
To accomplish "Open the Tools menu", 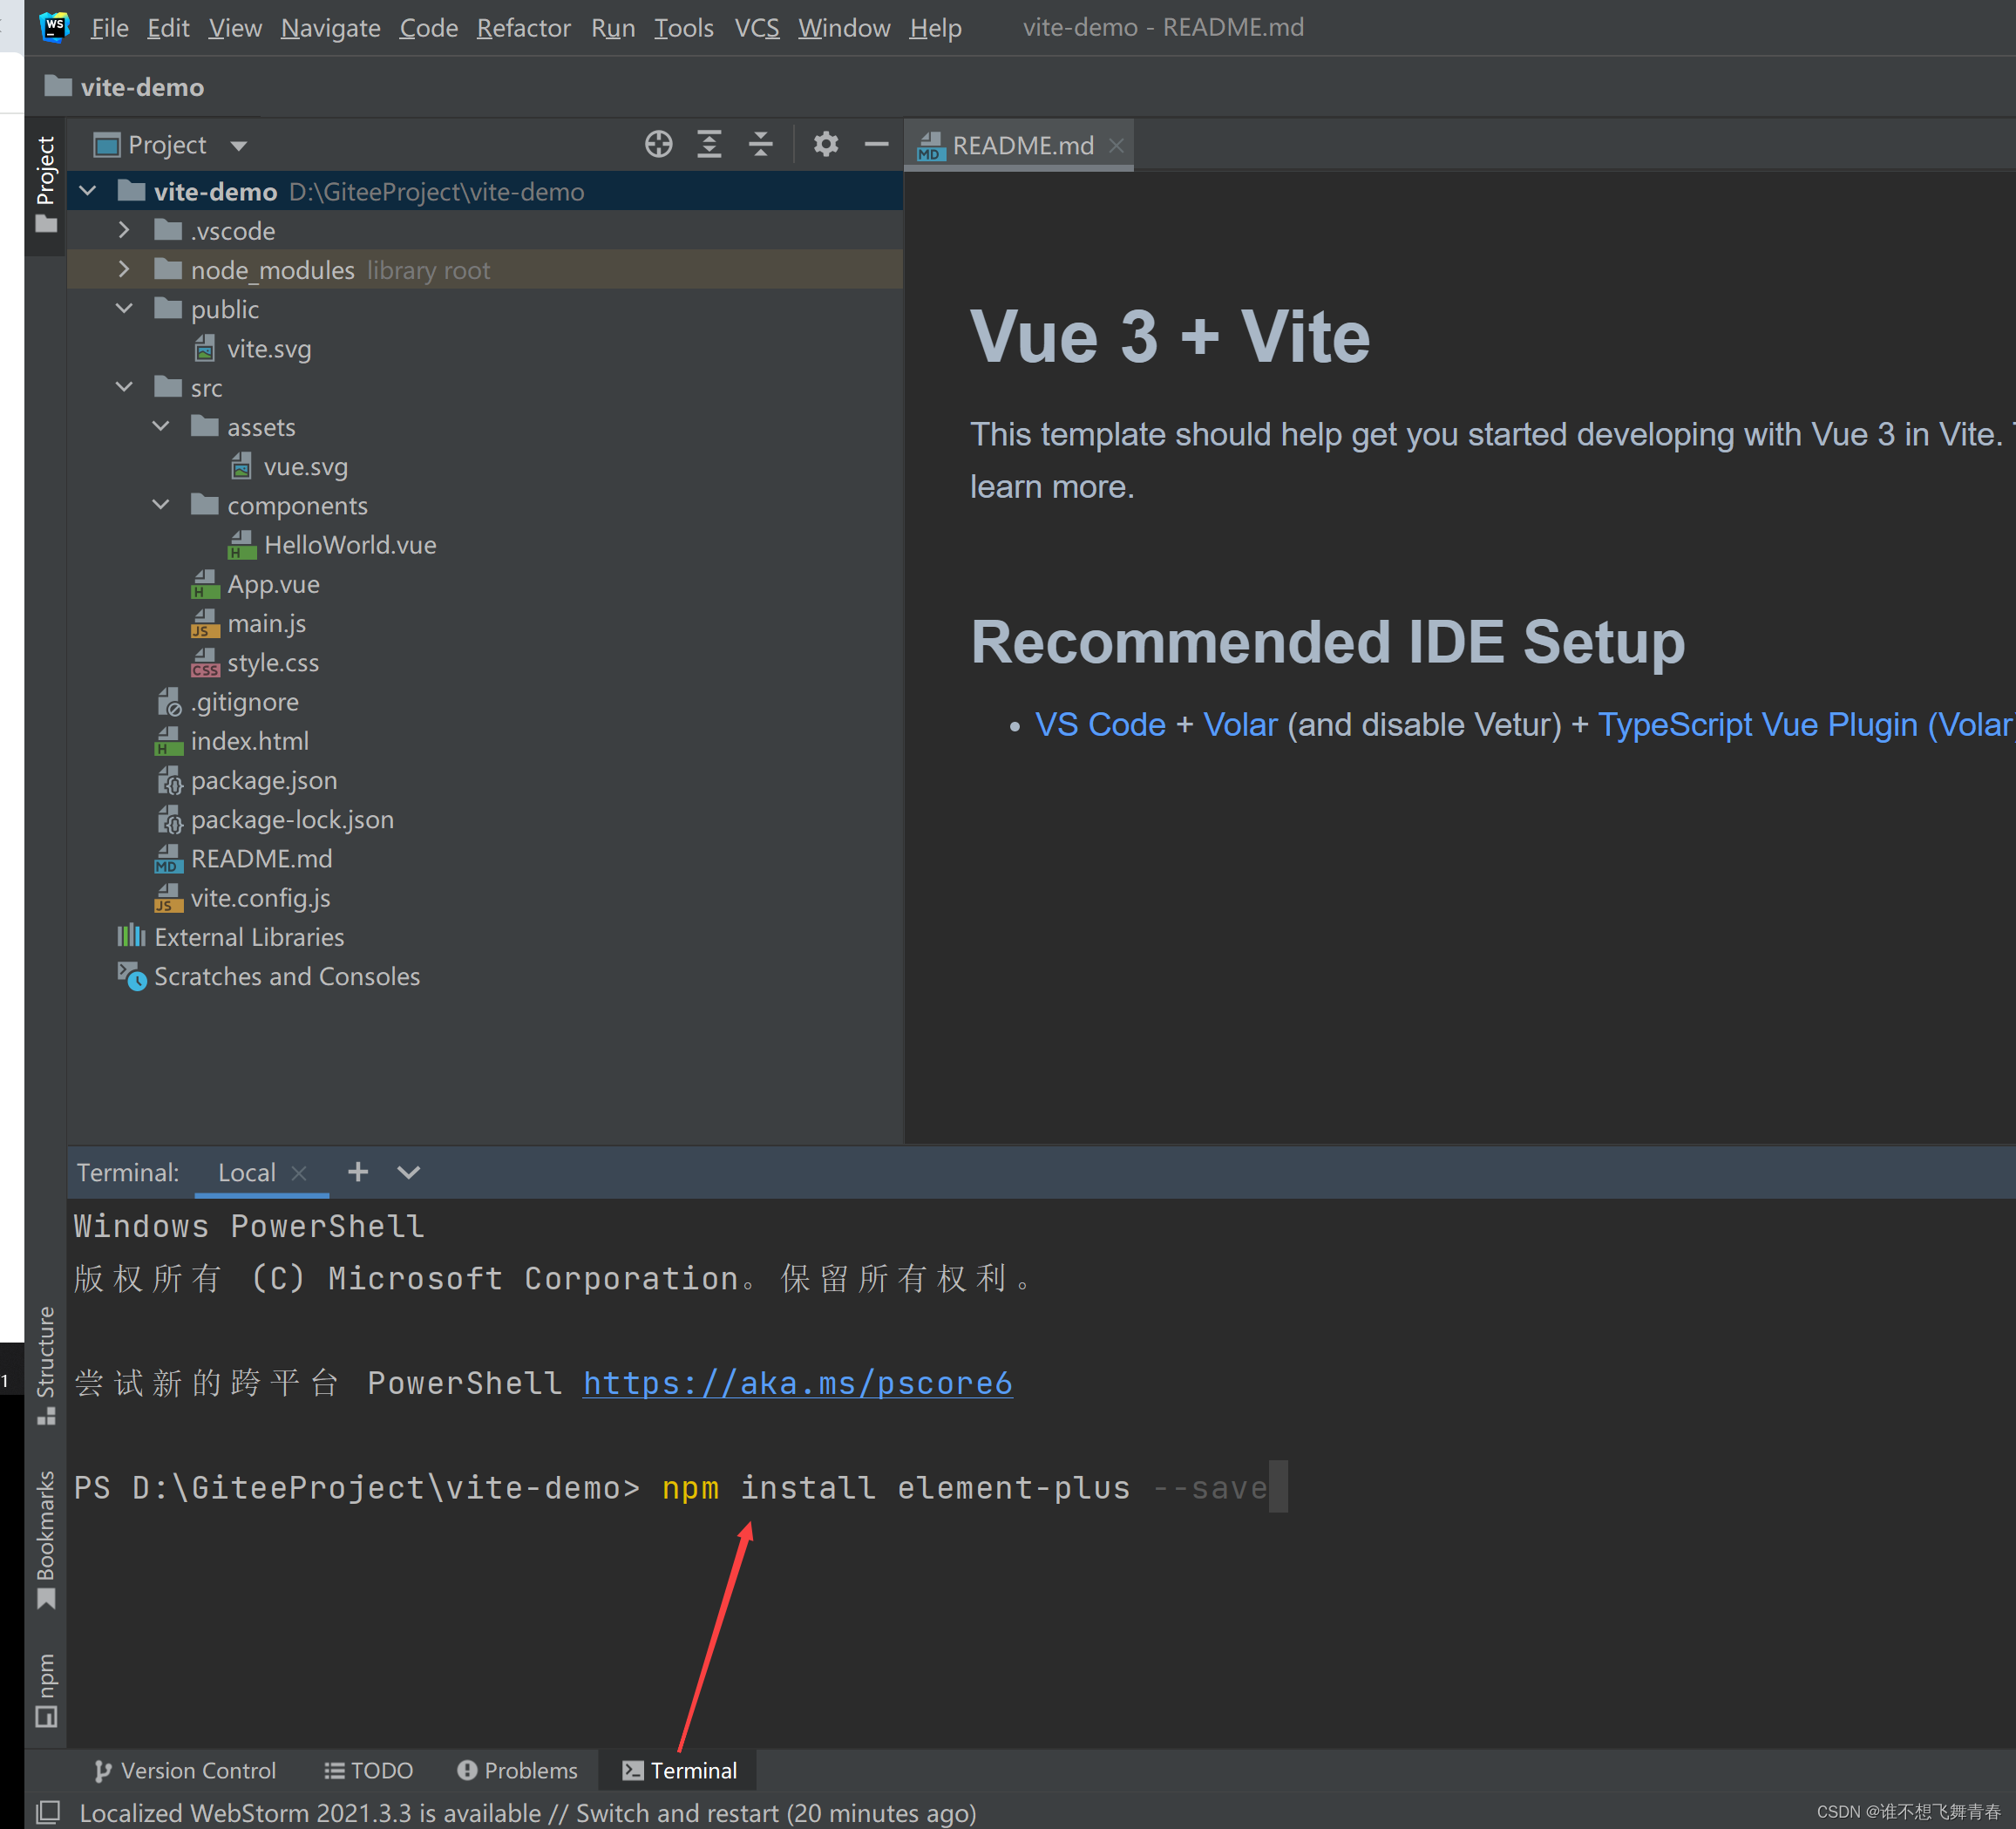I will click(x=684, y=27).
